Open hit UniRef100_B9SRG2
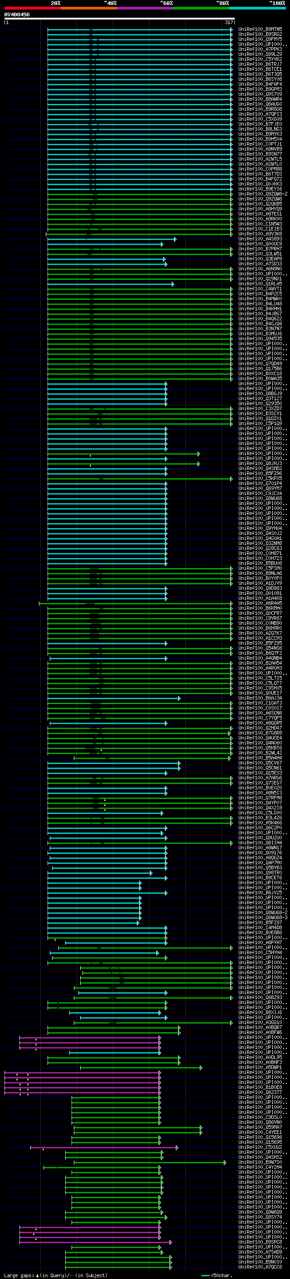The image size is (290, 1279). coord(260,34)
